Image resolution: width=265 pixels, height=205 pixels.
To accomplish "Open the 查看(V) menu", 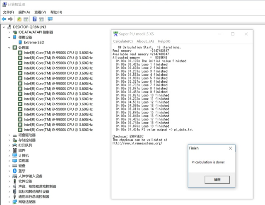I will coord(40,12).
